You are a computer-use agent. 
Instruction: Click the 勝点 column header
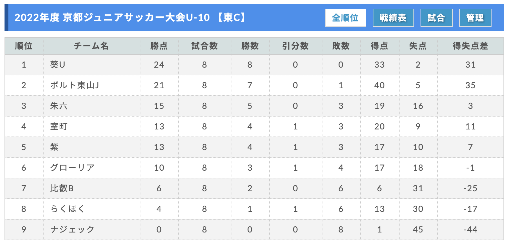(x=159, y=46)
